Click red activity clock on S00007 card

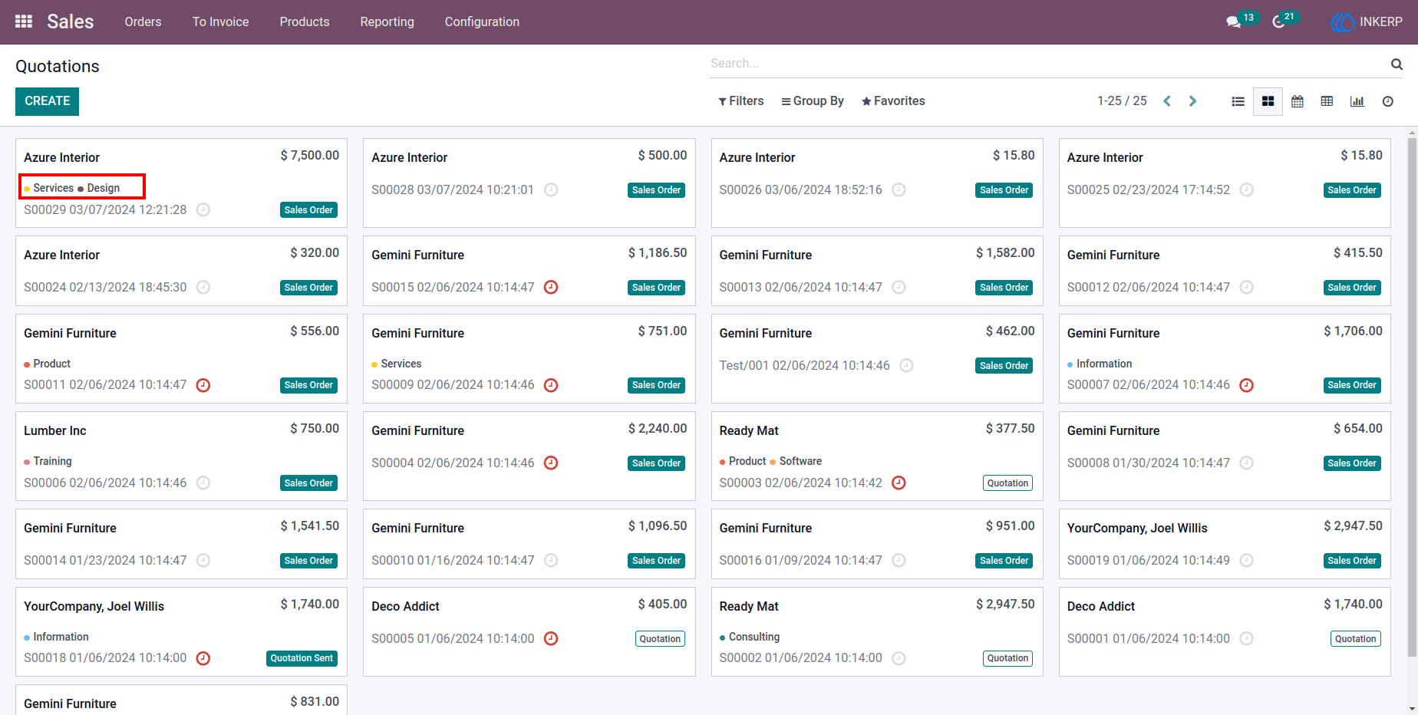[x=1247, y=385]
